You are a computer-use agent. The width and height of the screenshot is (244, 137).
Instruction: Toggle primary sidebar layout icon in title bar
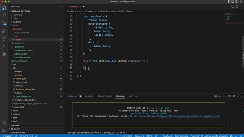[229, 2]
